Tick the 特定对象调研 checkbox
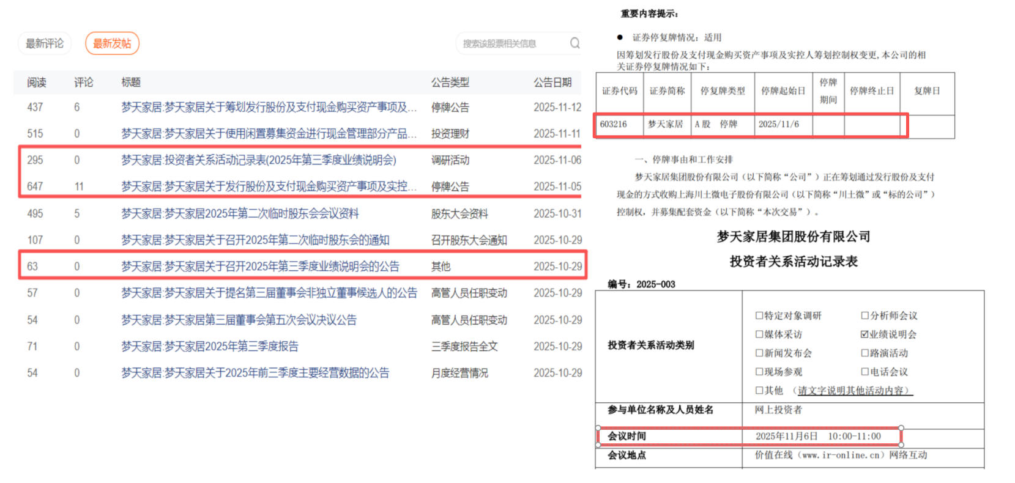The image size is (1015, 483). tap(759, 315)
